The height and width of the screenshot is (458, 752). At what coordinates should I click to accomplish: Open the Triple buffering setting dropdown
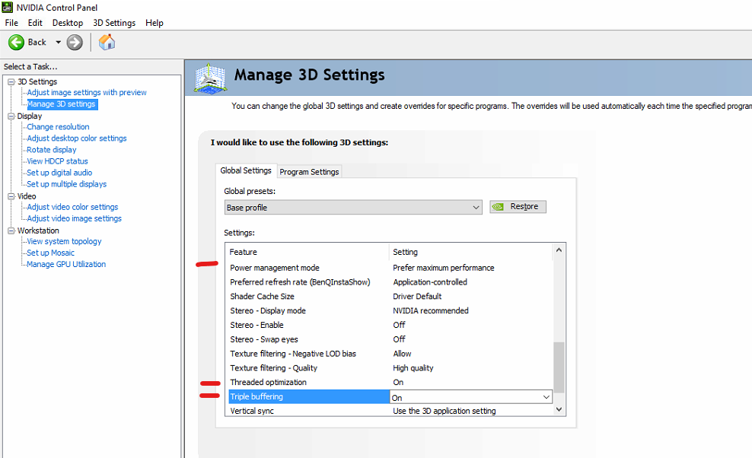[546, 397]
